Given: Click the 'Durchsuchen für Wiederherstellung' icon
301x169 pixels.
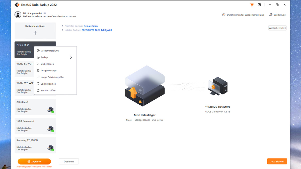Looking at the screenshot, I should point(224,15).
